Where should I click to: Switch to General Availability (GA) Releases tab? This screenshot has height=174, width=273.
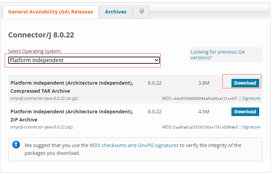click(x=51, y=12)
